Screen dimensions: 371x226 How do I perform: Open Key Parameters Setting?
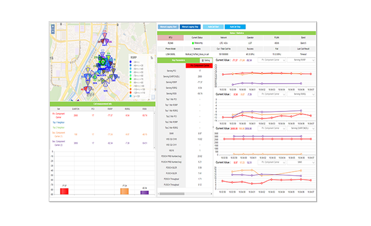(x=195, y=60)
